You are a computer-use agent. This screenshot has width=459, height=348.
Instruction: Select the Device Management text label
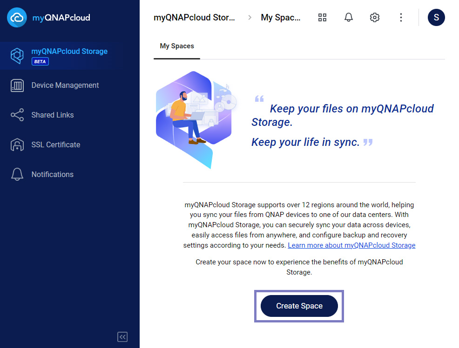click(65, 85)
